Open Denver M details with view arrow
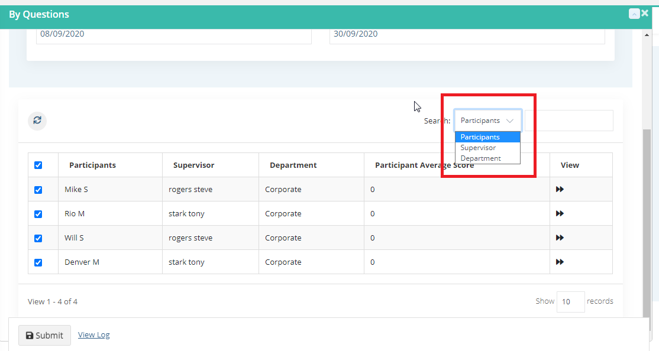659x351 pixels. tap(560, 262)
